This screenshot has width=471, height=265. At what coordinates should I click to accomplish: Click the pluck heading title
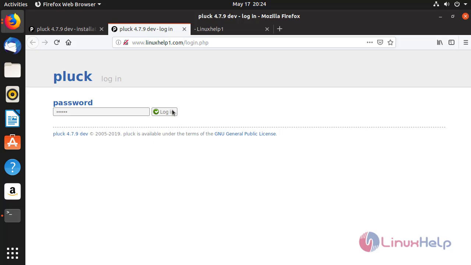coord(73,76)
